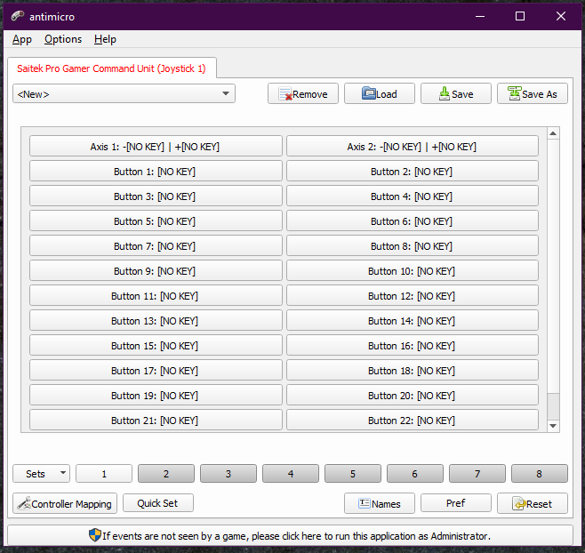This screenshot has height=553, width=585.
Task: Click the Remove profile button
Action: 303,93
